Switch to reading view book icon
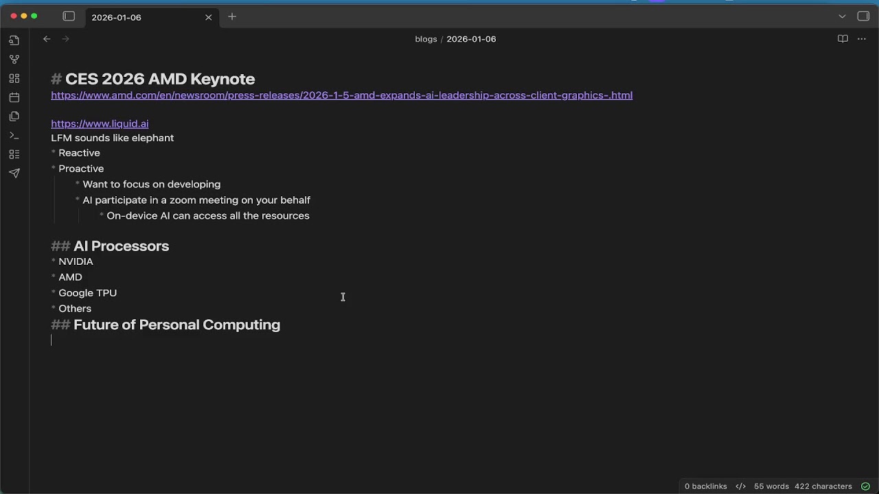This screenshot has width=879, height=494. coord(843,39)
